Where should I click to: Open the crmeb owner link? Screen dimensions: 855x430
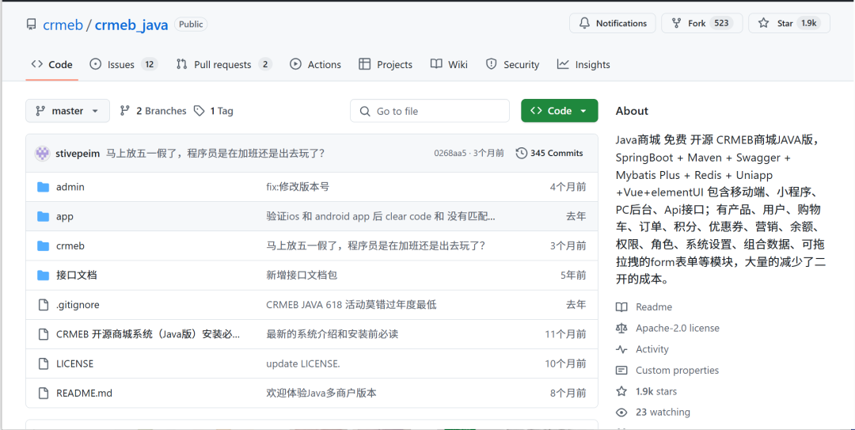[x=63, y=25]
